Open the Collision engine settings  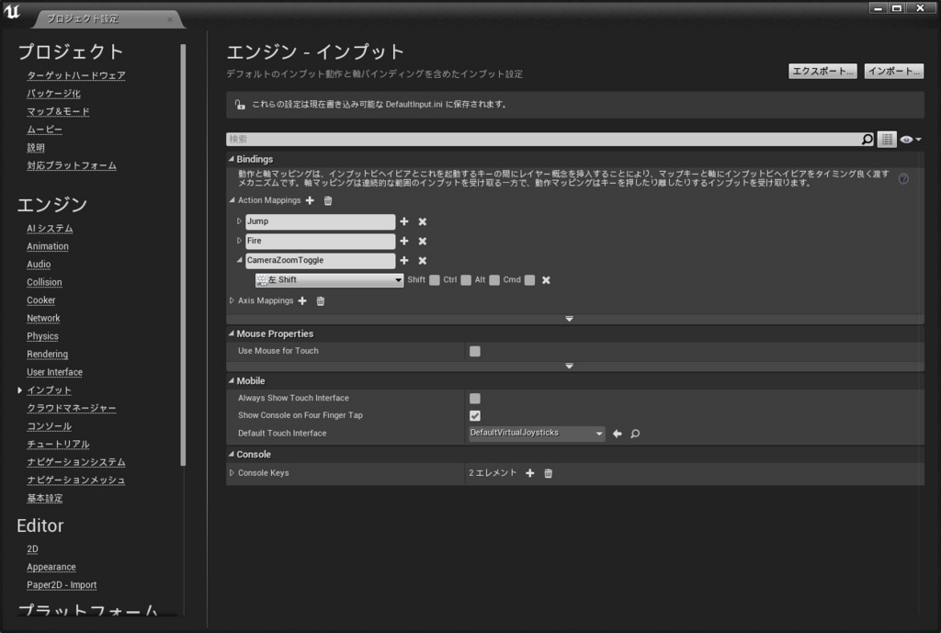pos(44,282)
